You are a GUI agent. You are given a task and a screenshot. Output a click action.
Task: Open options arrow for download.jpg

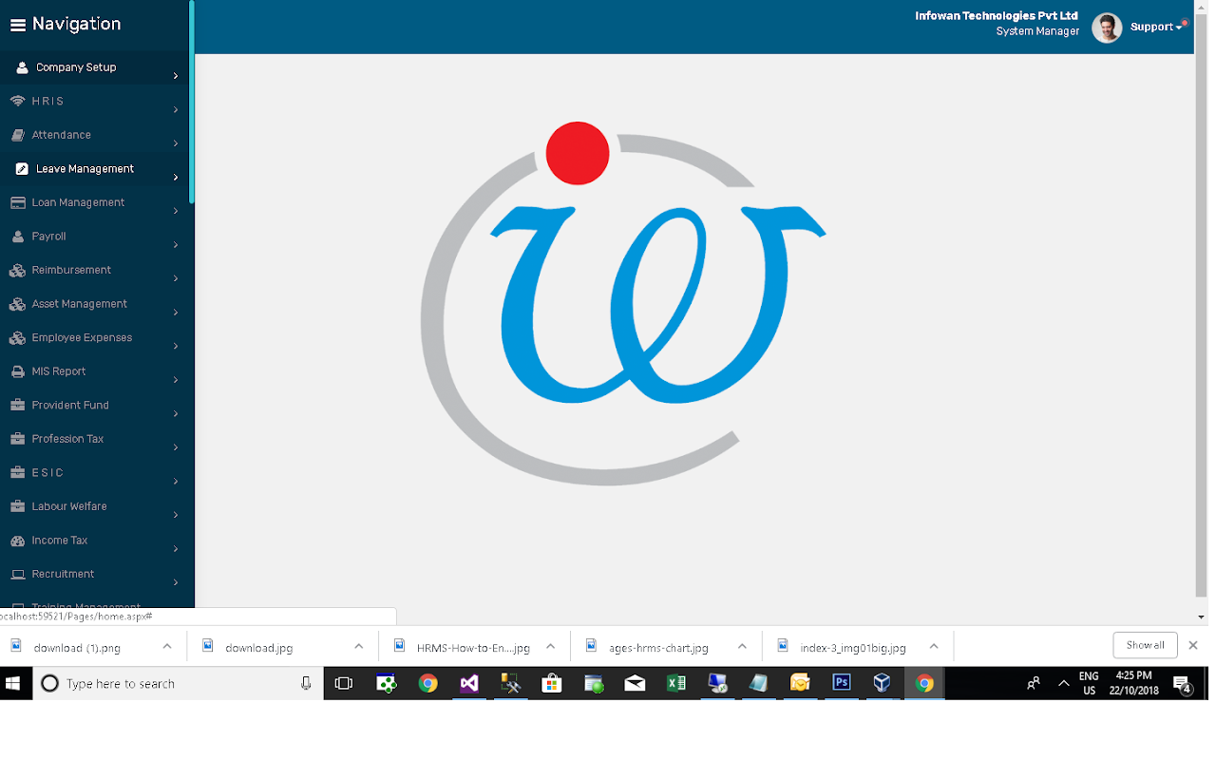(359, 646)
